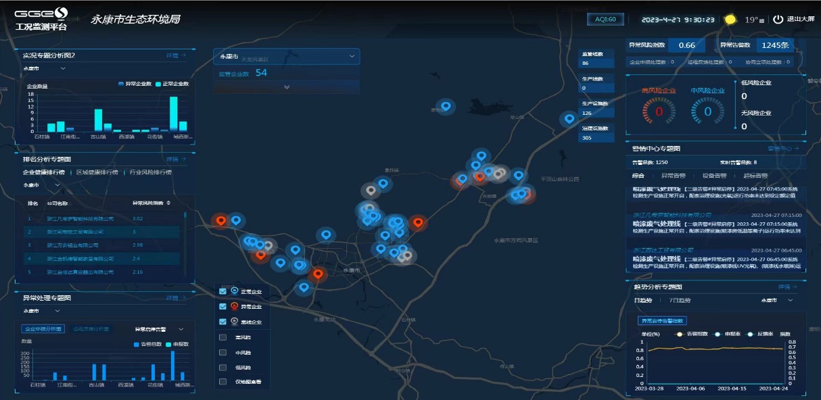Uncheck the 异常企业 checkbox
821x400 pixels.
[x=223, y=307]
